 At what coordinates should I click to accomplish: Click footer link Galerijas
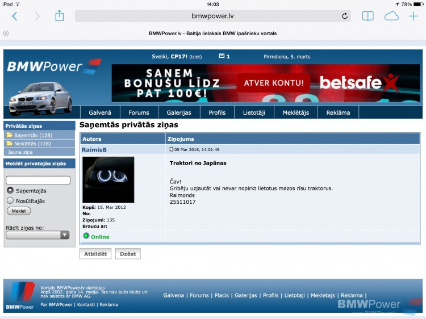[x=246, y=295]
